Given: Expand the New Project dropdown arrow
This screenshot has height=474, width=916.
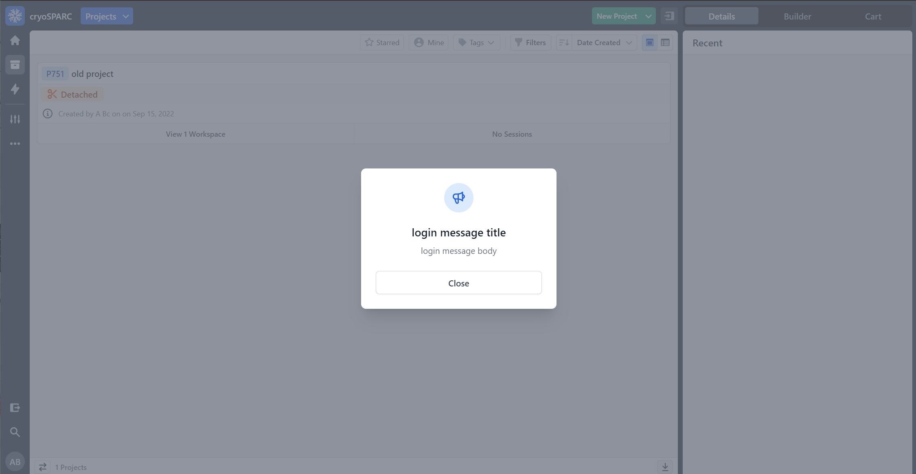Looking at the screenshot, I should tap(648, 16).
